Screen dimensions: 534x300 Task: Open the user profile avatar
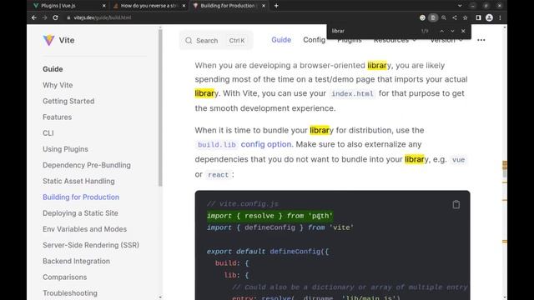[x=489, y=17]
